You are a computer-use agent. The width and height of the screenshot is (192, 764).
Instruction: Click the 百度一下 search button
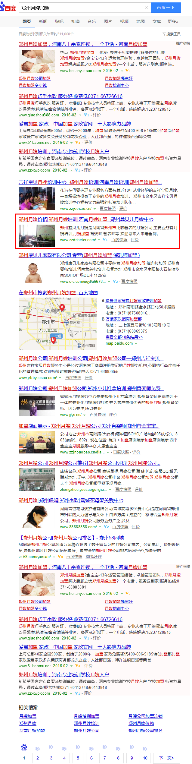(166, 8)
